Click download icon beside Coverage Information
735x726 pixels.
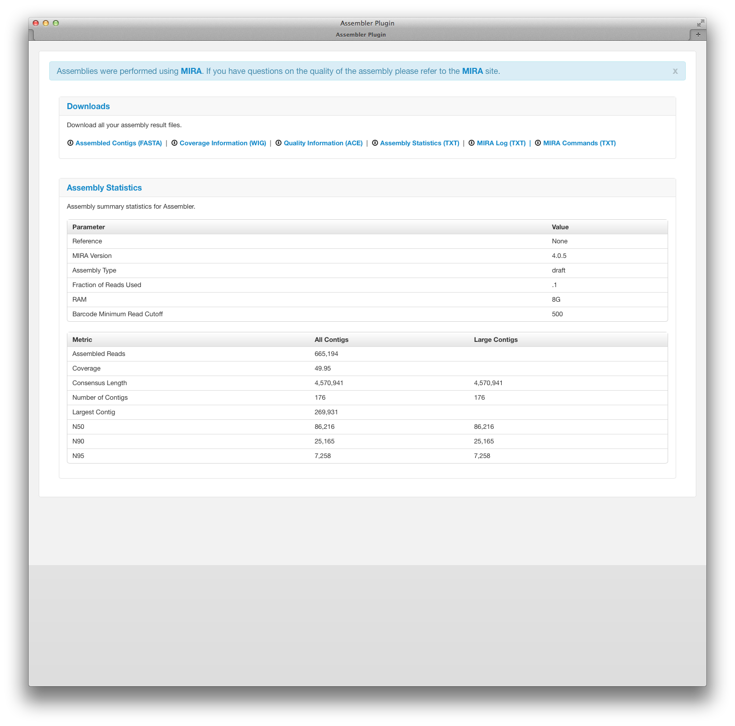point(174,143)
